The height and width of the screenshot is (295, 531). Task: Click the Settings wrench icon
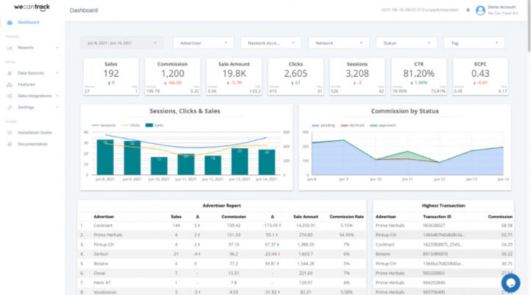(x=10, y=108)
